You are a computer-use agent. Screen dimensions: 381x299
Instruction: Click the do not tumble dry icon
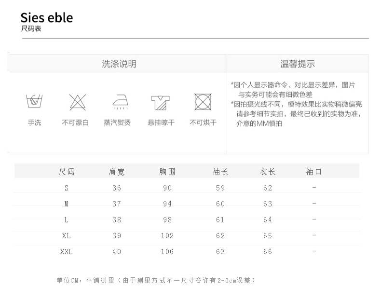click(x=203, y=102)
